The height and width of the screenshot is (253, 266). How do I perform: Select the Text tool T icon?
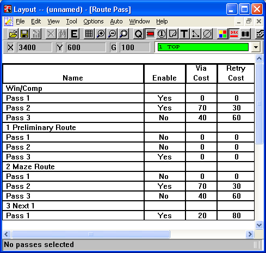(x=184, y=34)
